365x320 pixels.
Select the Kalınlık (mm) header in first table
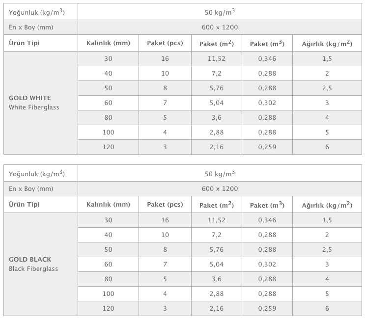point(108,43)
